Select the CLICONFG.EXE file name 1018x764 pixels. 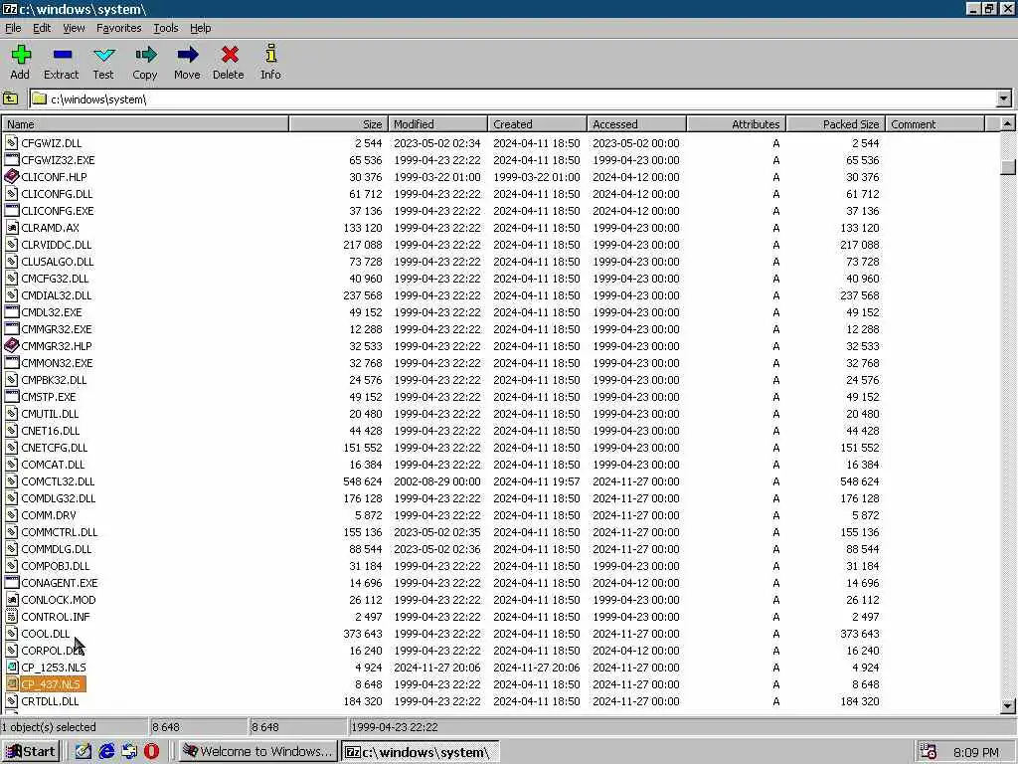coord(57,211)
